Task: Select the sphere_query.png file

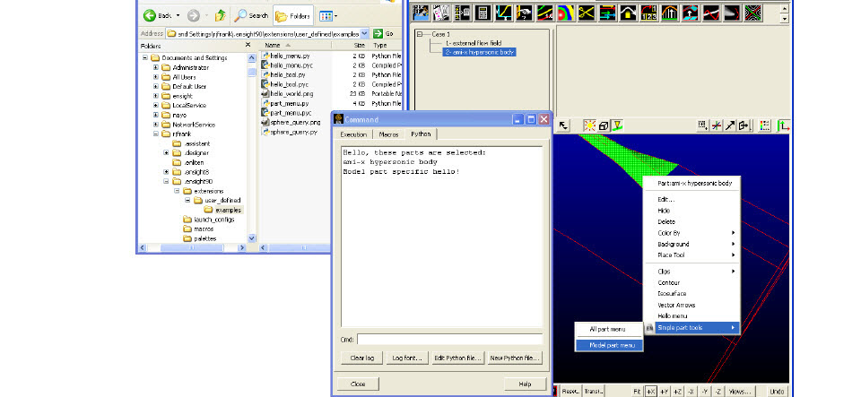Action: 295,122
